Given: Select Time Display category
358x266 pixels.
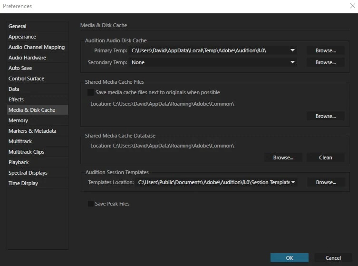Looking at the screenshot, I should [38, 183].
